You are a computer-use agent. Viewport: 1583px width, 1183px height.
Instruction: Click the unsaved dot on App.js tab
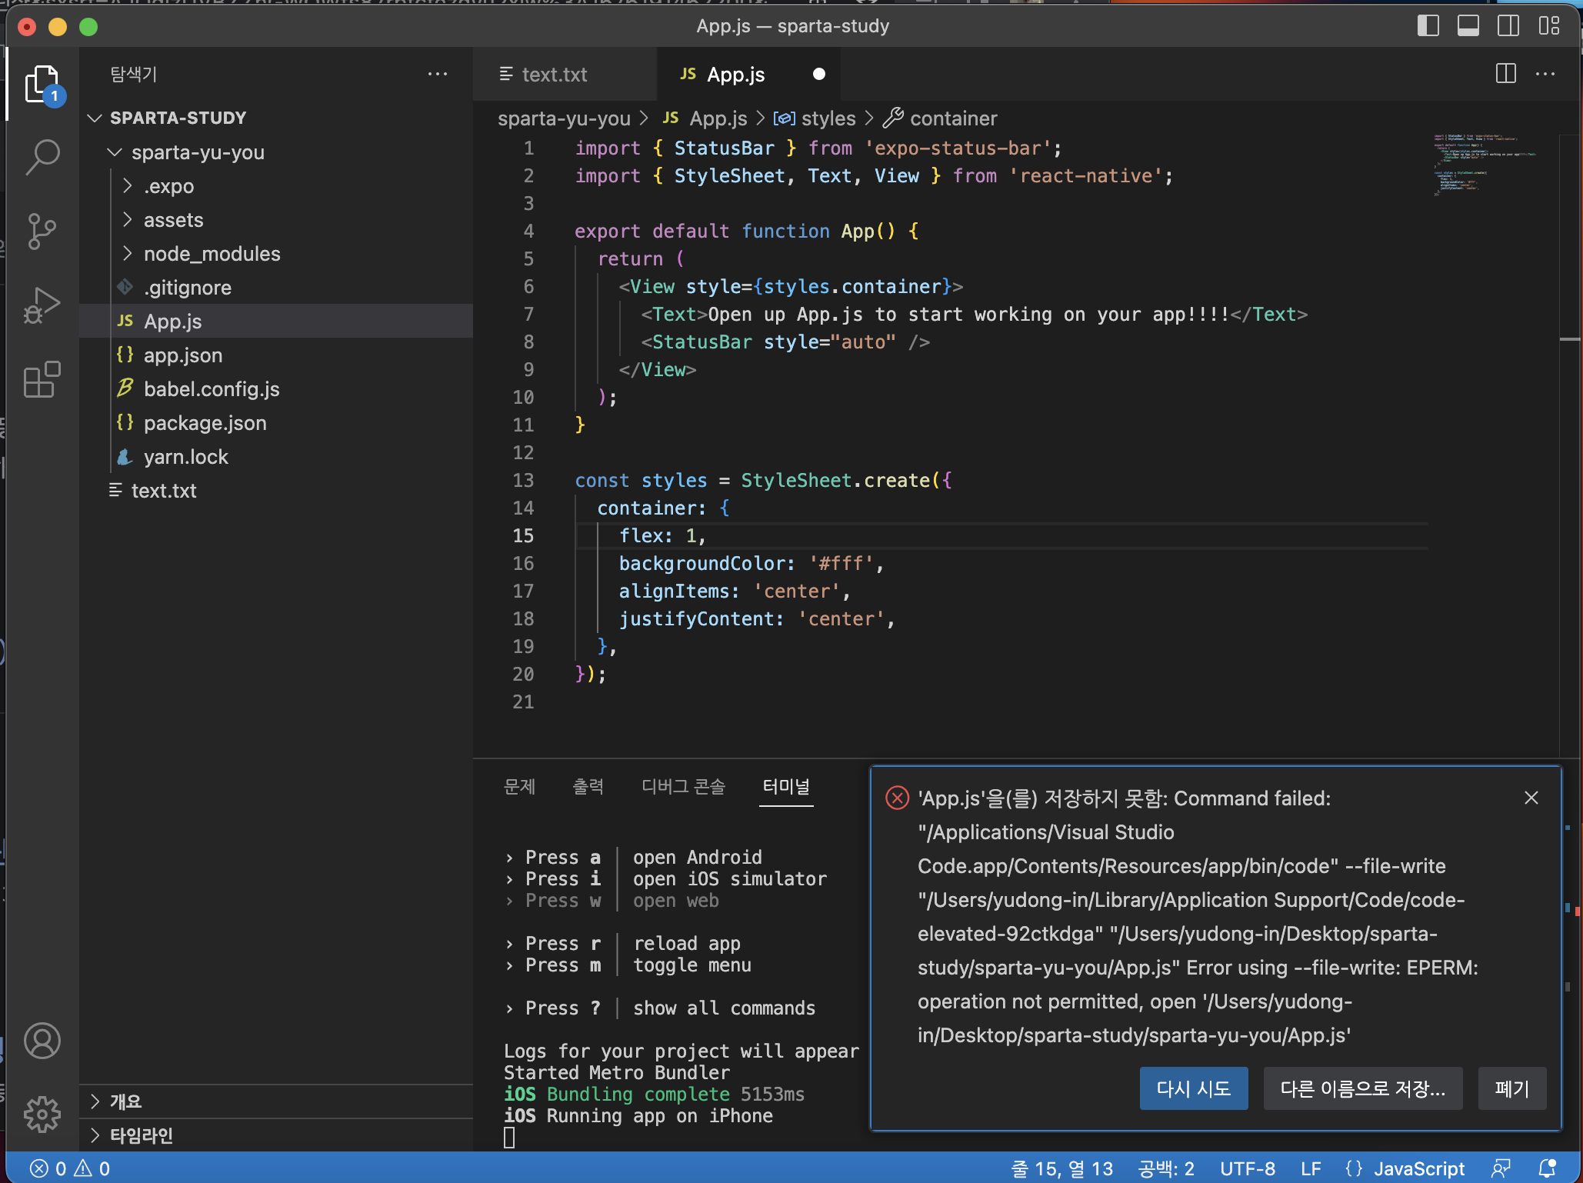tap(819, 74)
